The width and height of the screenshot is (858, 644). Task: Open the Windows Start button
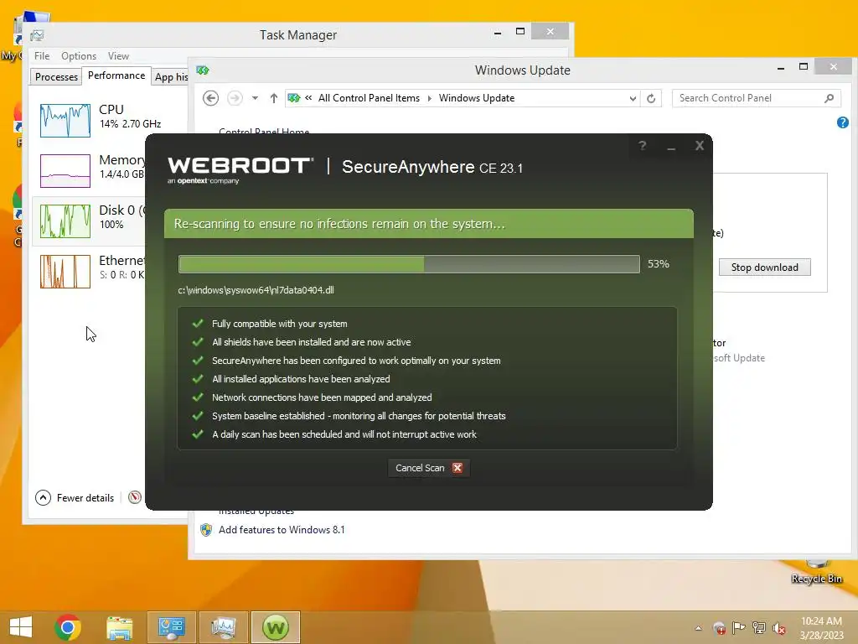tap(21, 627)
